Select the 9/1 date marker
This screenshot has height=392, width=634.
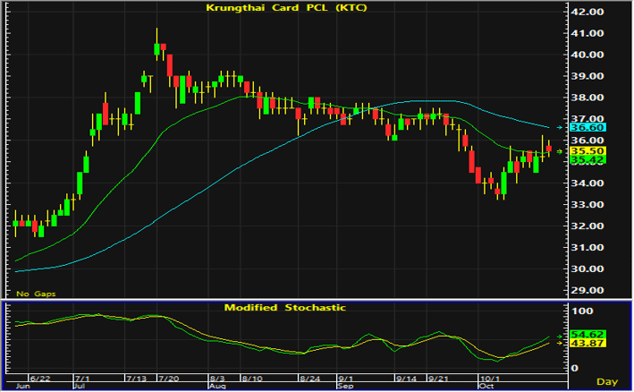point(345,379)
